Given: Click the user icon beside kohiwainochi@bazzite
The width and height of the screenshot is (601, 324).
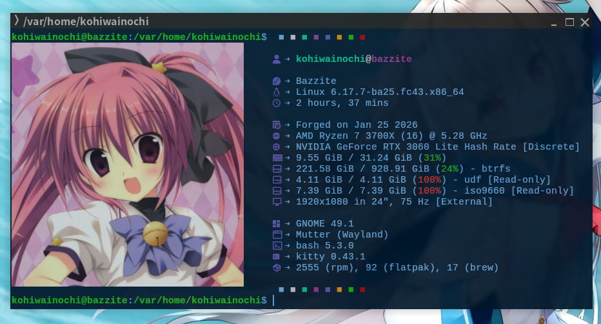Looking at the screenshot, I should (277, 59).
